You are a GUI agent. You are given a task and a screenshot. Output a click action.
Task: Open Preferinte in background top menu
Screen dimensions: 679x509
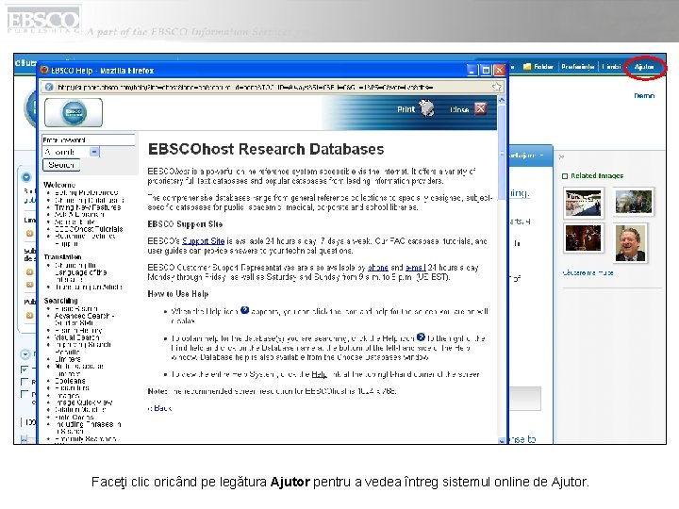(578, 67)
